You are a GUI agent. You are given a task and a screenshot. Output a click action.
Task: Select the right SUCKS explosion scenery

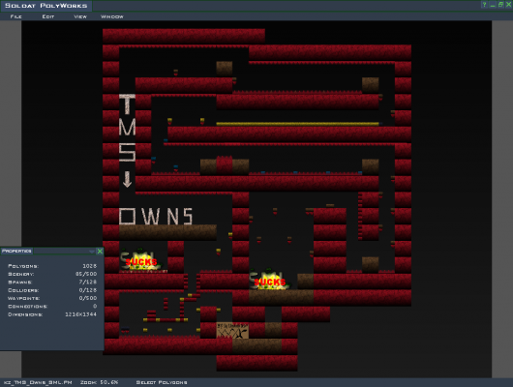click(x=269, y=281)
